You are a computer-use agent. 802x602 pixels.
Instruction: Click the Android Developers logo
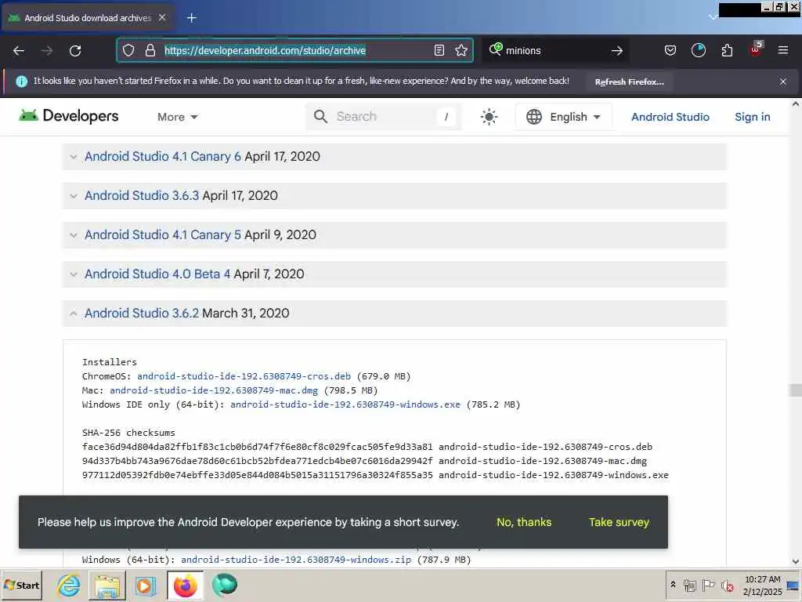pyautogui.click(x=69, y=116)
